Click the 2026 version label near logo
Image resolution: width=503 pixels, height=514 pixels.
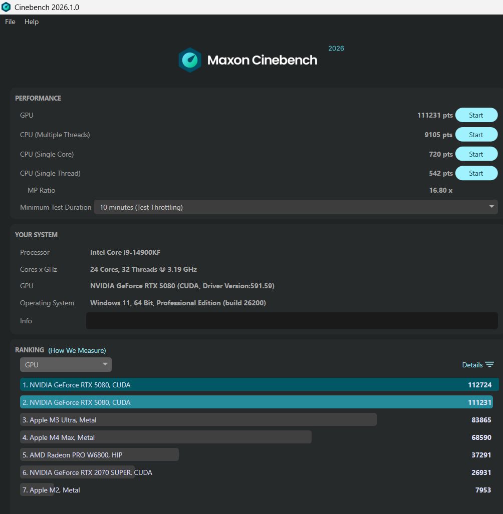point(336,48)
